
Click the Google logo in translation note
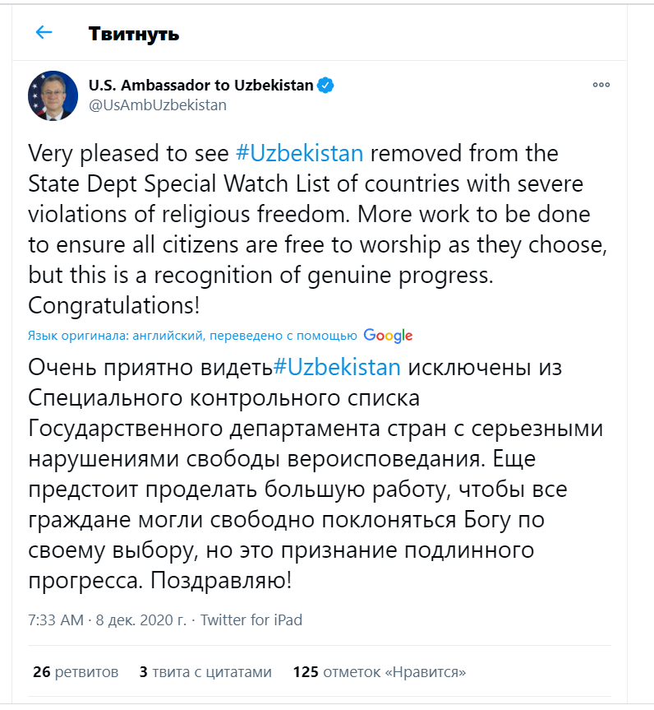point(388,336)
